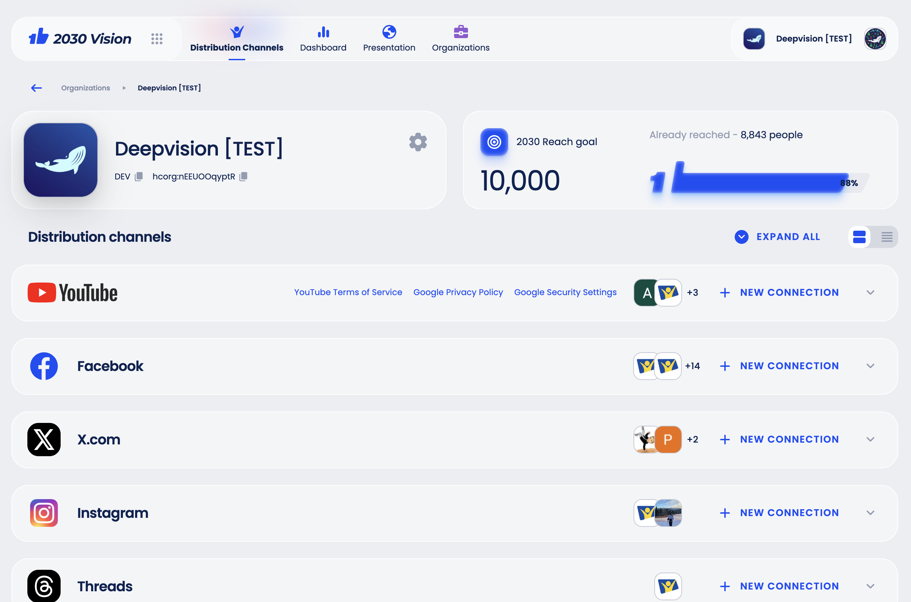
Task: Copy the DEV label with copy icon
Action: click(139, 177)
